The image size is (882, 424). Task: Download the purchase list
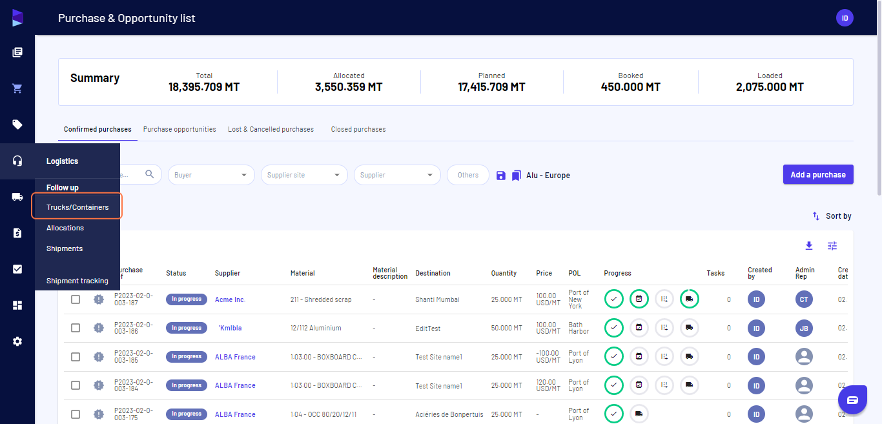point(809,246)
